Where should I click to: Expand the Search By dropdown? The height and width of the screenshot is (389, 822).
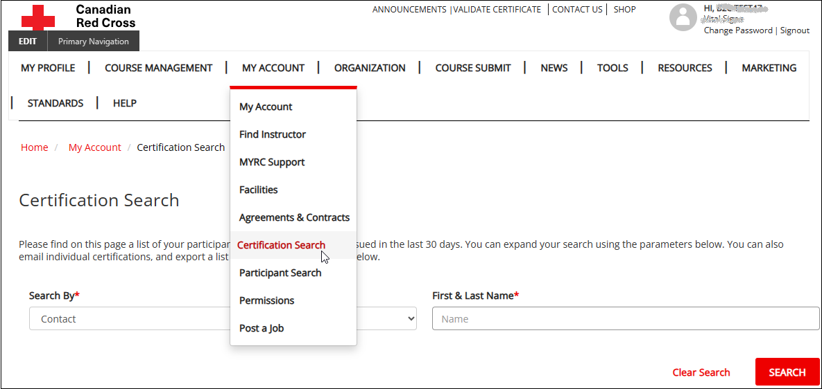[223, 318]
